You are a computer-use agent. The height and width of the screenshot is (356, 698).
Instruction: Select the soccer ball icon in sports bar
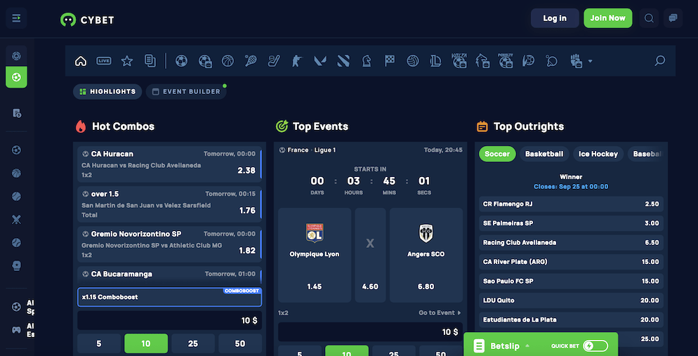181,61
